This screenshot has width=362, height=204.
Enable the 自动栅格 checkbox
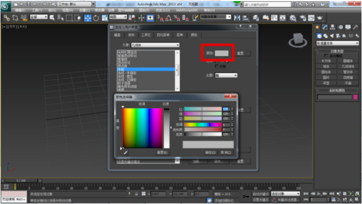326,56
